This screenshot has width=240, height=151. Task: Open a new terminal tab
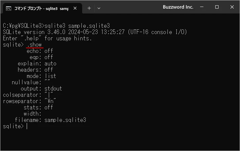[x=89, y=8]
